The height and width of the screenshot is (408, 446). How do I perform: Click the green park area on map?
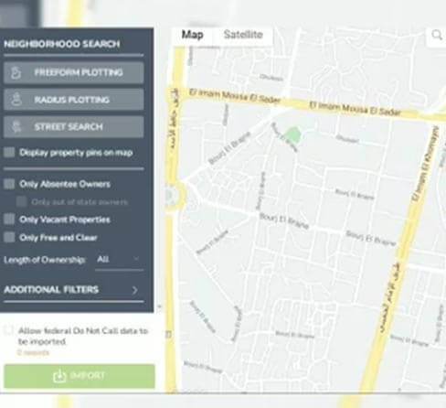click(x=292, y=135)
